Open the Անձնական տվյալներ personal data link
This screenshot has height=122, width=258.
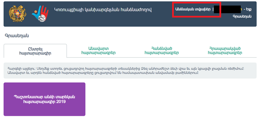coord(193,9)
